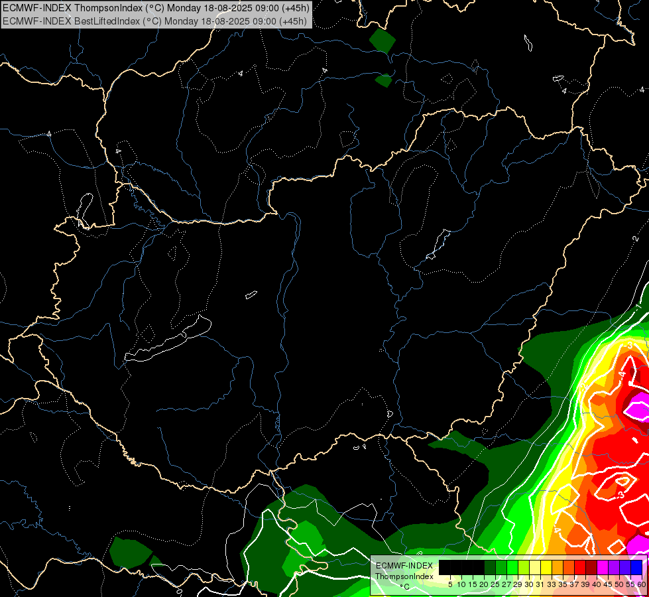Choose the orange-red 35–37 legend swatch
The height and width of the screenshot is (597, 649).
[569, 567]
